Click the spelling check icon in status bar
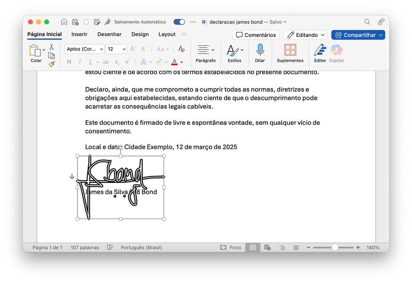 click(x=110, y=247)
